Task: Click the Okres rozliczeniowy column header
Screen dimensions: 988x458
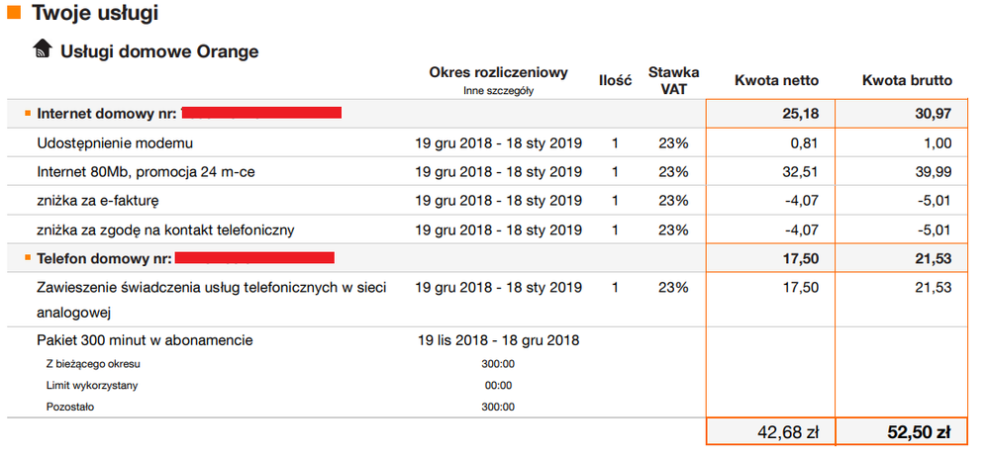Action: (x=498, y=72)
